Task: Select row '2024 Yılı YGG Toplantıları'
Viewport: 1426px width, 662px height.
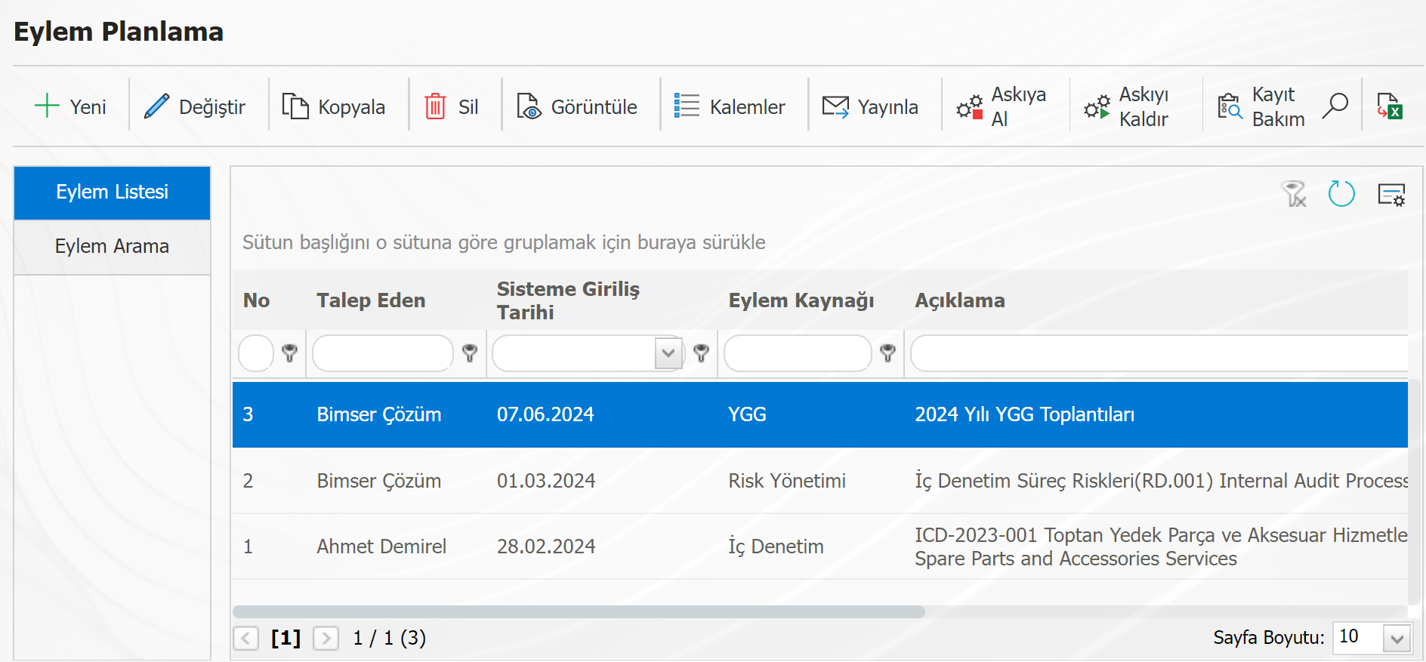Action: [x=820, y=414]
